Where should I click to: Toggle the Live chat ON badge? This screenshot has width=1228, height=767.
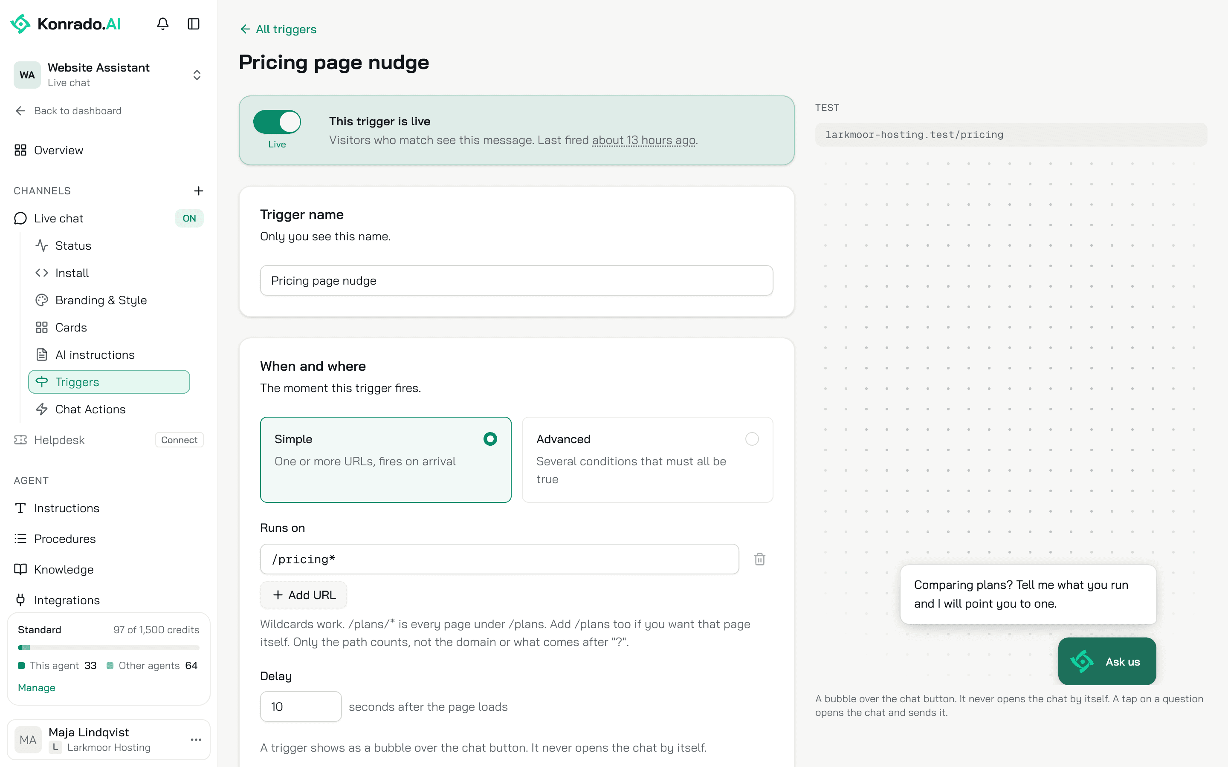pos(189,218)
